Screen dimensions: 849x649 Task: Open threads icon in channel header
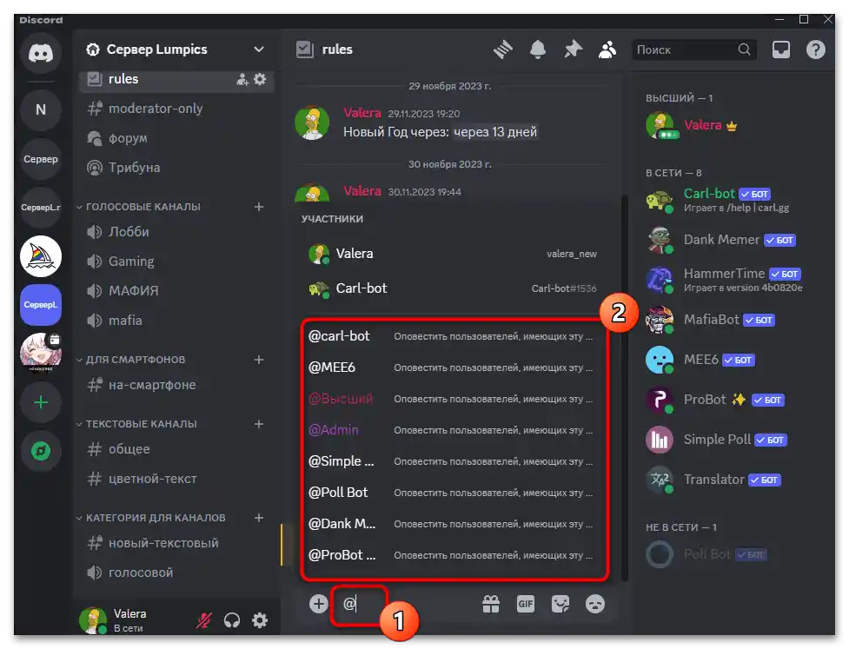(x=503, y=50)
